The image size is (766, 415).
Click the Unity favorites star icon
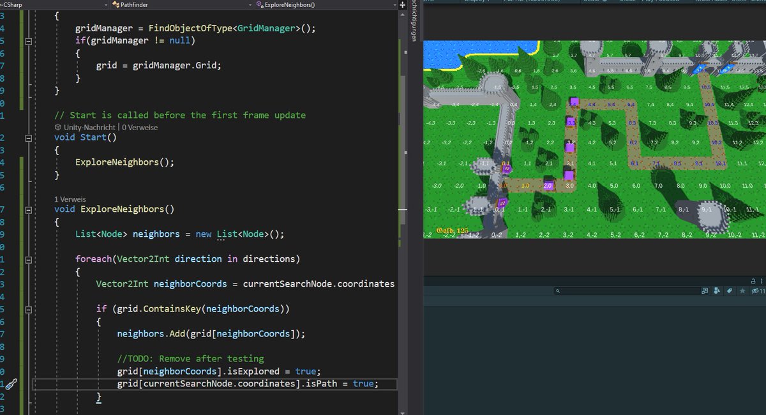point(742,291)
